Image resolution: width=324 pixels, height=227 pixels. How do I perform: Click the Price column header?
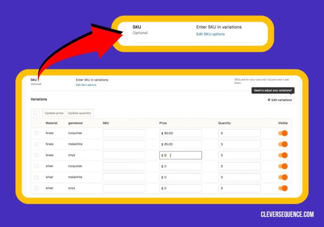[x=163, y=123]
